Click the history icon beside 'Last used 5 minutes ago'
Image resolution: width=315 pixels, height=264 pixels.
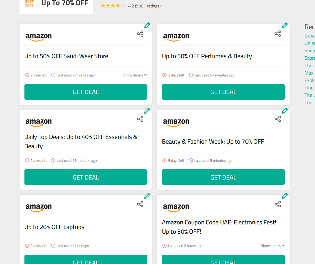point(190,160)
